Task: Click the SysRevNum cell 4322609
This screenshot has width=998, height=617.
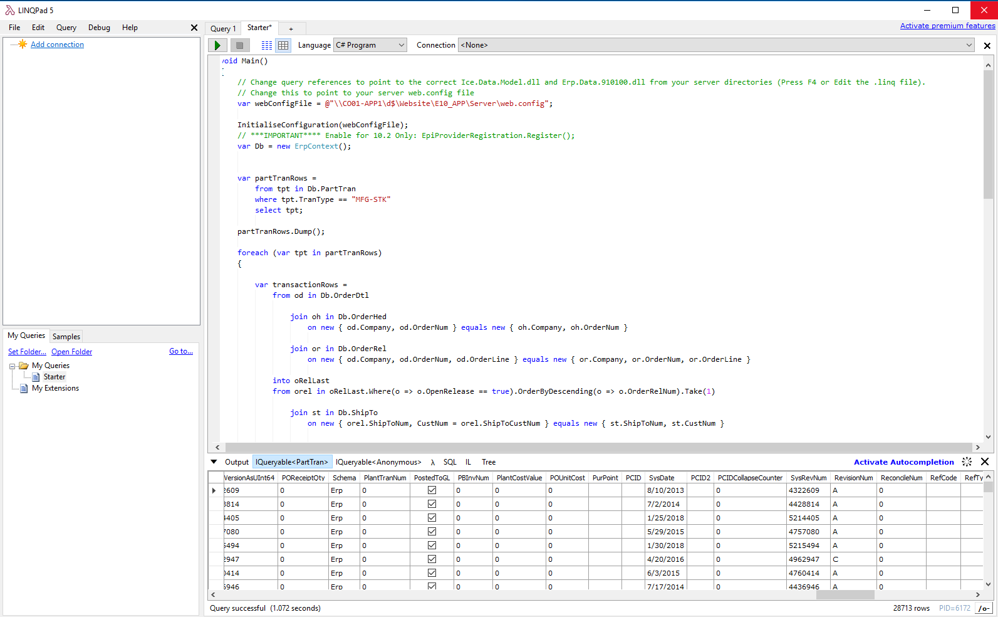Action: click(x=808, y=490)
